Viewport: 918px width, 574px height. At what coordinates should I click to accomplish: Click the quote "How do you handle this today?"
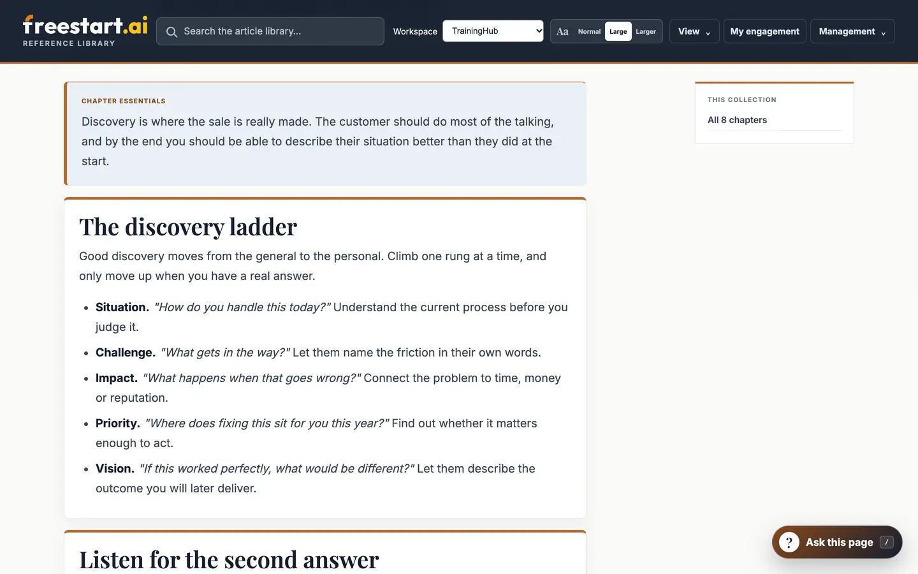point(242,307)
